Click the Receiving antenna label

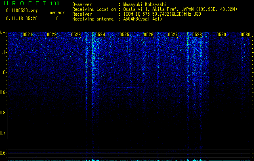coord(93,19)
